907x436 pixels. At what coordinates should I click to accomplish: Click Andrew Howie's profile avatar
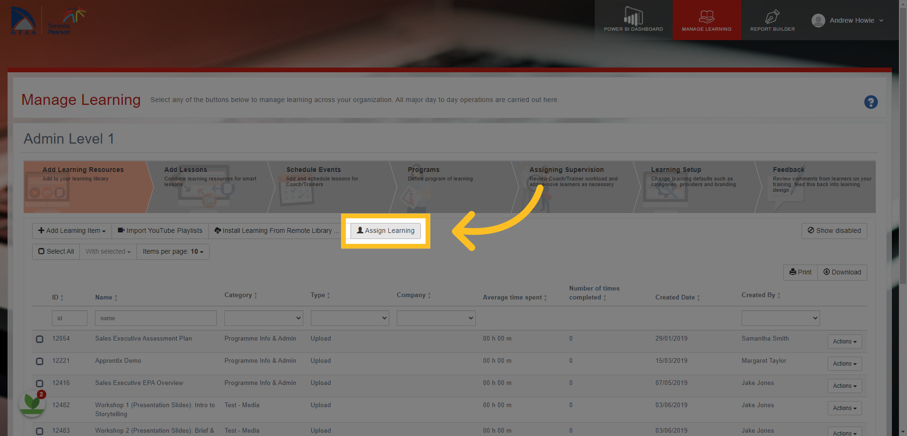click(818, 20)
